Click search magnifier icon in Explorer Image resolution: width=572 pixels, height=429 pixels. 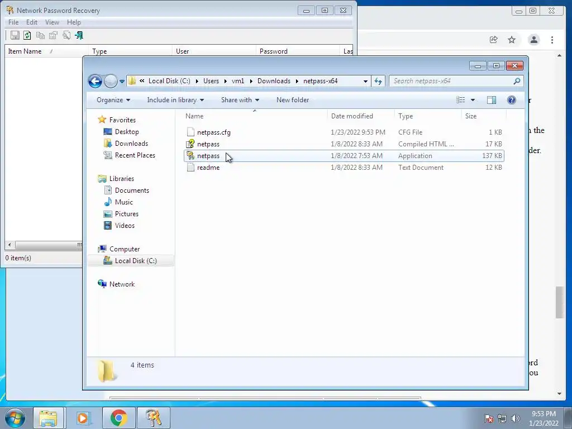coord(517,81)
